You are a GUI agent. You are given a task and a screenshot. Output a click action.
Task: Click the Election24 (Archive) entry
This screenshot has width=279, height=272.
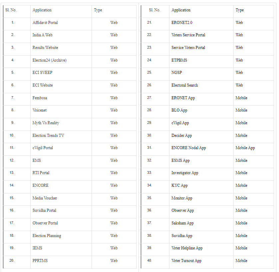coord(49,60)
